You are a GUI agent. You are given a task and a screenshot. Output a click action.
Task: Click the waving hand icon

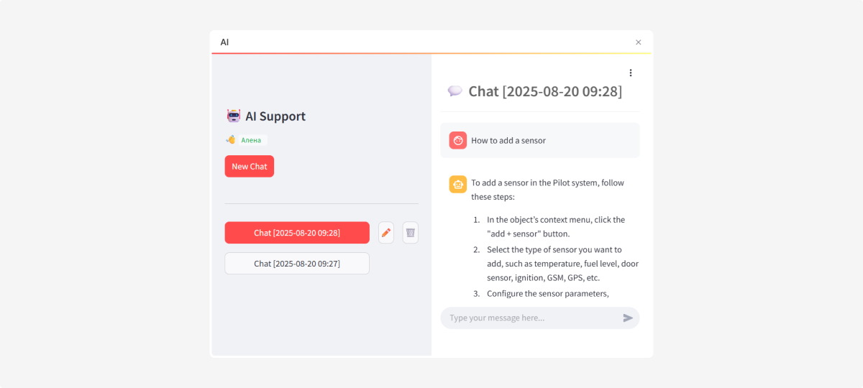tap(231, 140)
